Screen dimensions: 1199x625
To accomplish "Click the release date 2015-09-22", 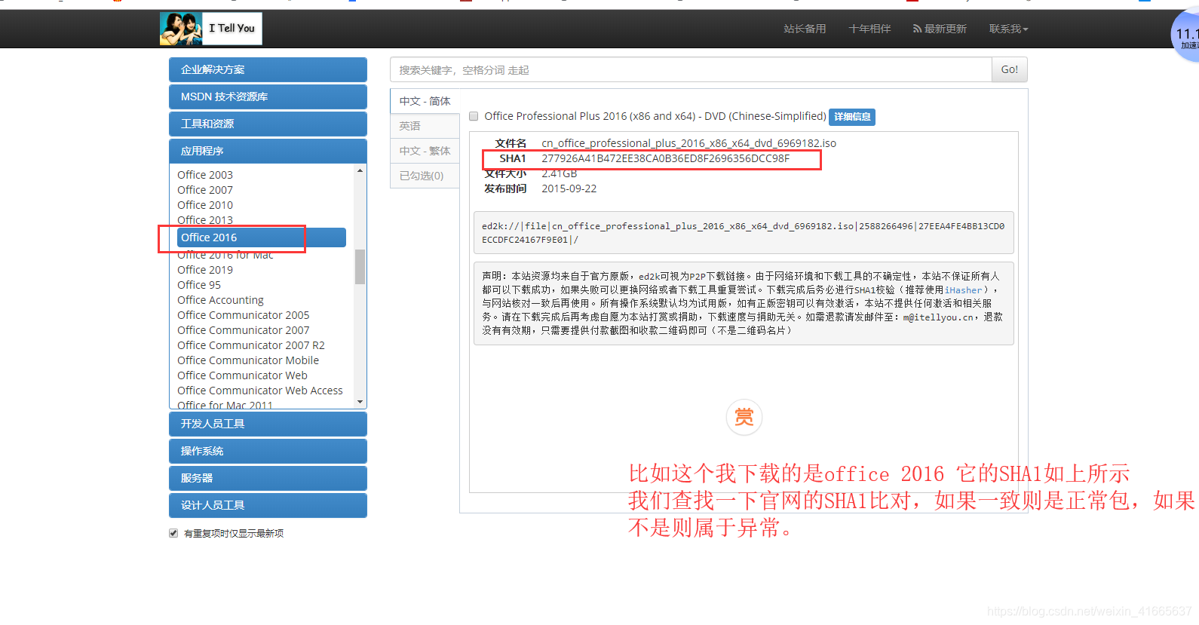I will 569,188.
